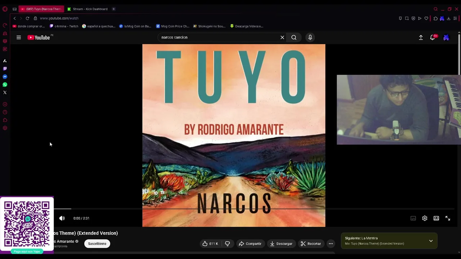Open the c4rmina - Twitch bookmark
The image size is (461, 259).
64,26
